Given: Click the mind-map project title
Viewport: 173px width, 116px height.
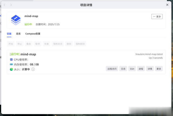Looking at the screenshot, I should tap(31, 16).
